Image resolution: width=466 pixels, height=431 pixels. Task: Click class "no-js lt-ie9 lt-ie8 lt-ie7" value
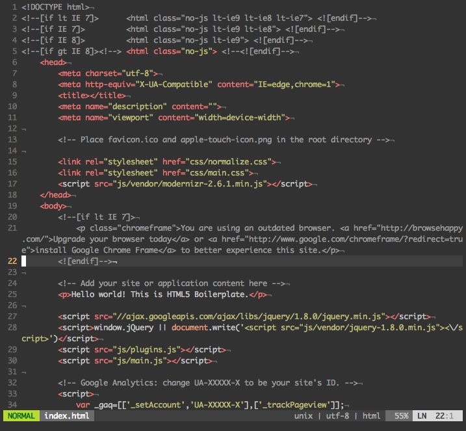pos(244,18)
